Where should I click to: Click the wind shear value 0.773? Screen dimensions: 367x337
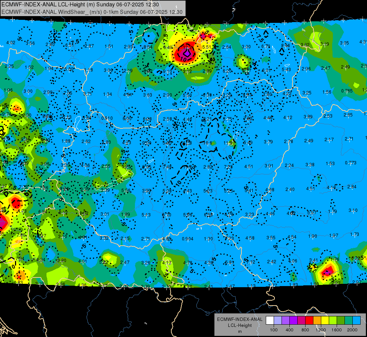(351, 163)
